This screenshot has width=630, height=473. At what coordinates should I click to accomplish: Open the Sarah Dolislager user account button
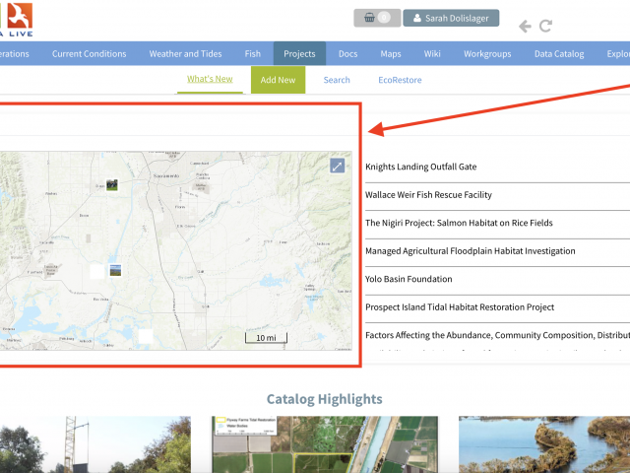(451, 18)
